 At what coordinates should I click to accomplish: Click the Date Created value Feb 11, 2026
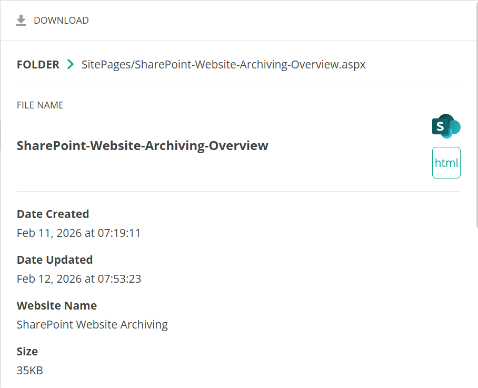click(78, 233)
